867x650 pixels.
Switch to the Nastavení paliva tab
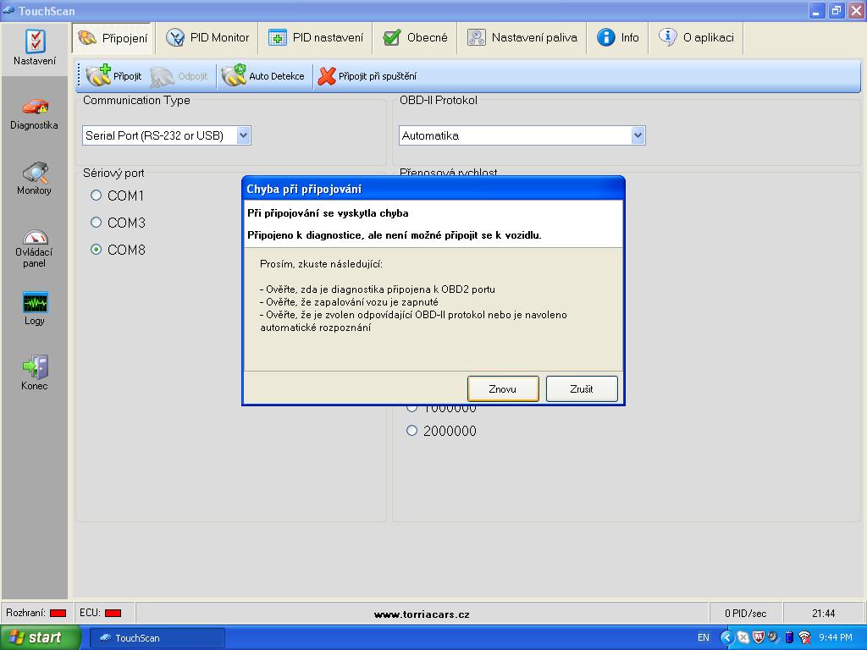click(x=522, y=38)
